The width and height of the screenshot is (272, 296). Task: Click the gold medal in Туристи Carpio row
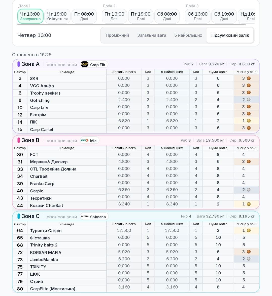pyautogui.click(x=249, y=231)
